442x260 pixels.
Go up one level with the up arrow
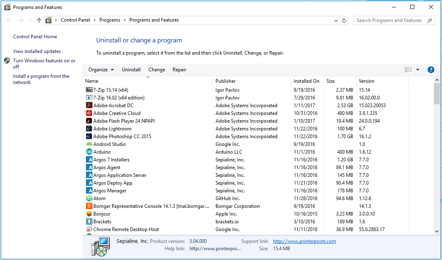click(x=39, y=20)
